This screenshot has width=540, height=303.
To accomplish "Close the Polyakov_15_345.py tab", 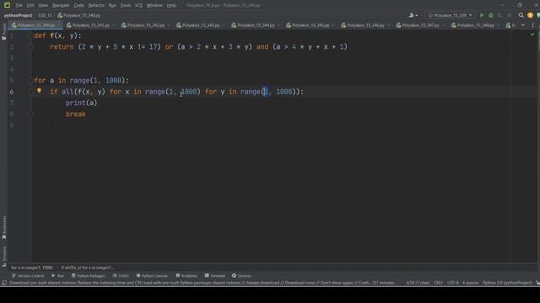I will pyautogui.click(x=334, y=25).
